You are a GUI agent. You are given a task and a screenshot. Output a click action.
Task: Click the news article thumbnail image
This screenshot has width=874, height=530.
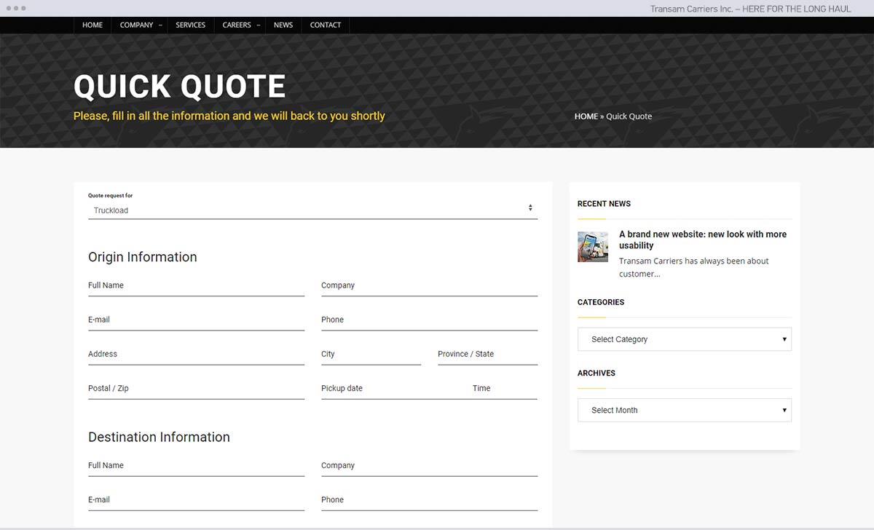[x=593, y=247]
